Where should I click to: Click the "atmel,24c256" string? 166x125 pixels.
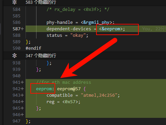[99, 95]
